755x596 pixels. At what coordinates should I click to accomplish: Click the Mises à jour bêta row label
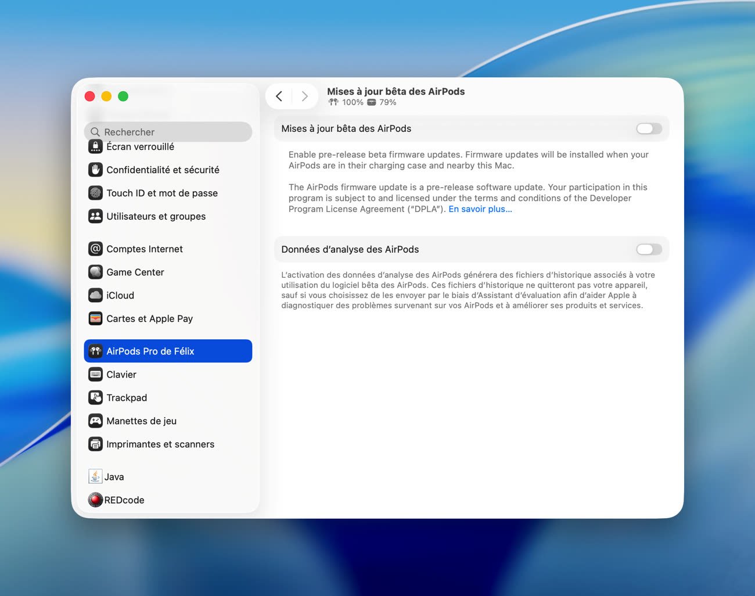346,128
